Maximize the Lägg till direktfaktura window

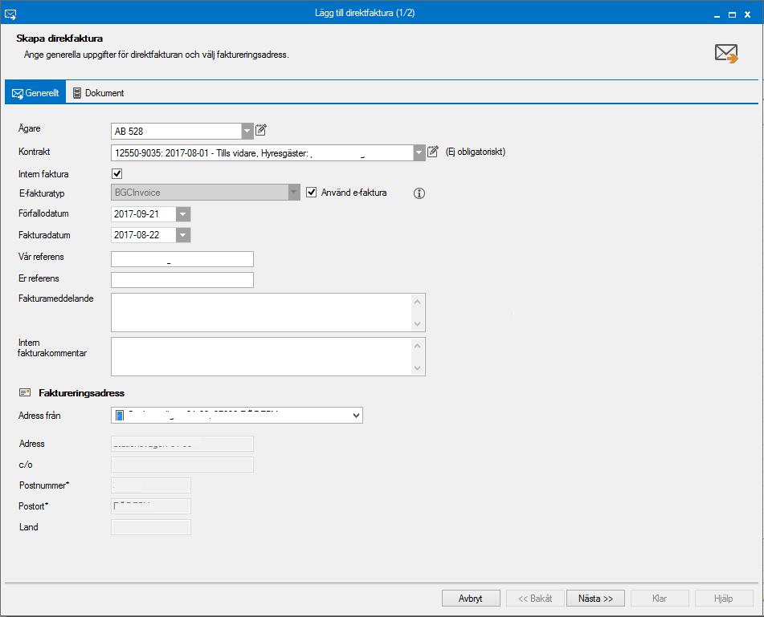[732, 14]
